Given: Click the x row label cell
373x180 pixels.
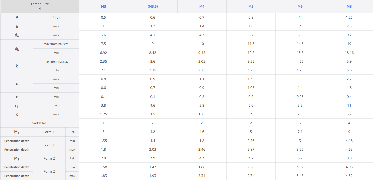Looking at the screenshot, I should [x=17, y=114].
